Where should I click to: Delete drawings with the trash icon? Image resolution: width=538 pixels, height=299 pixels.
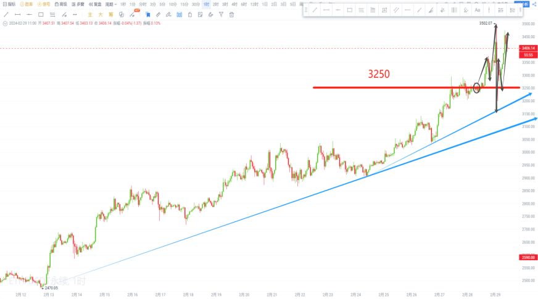click(231, 14)
